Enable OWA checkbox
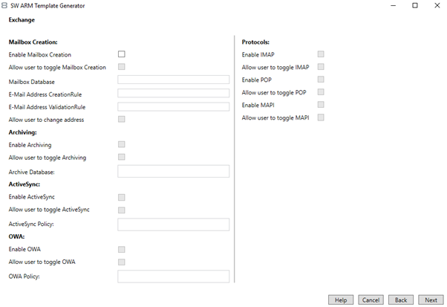 point(122,249)
